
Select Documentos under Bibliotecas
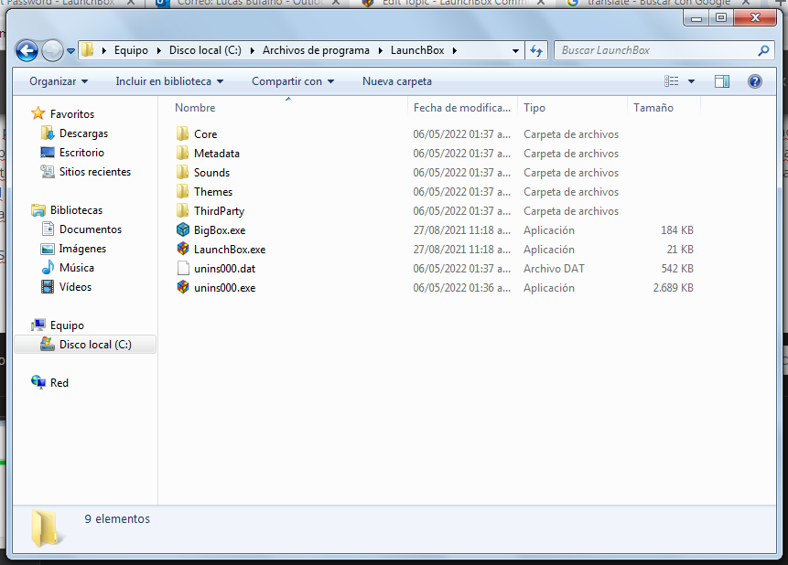coord(91,229)
